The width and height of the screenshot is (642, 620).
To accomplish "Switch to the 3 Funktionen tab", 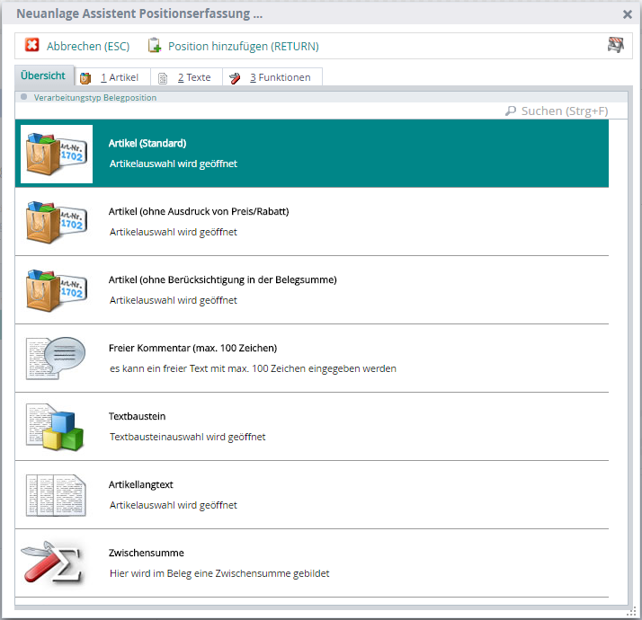I will pos(272,77).
